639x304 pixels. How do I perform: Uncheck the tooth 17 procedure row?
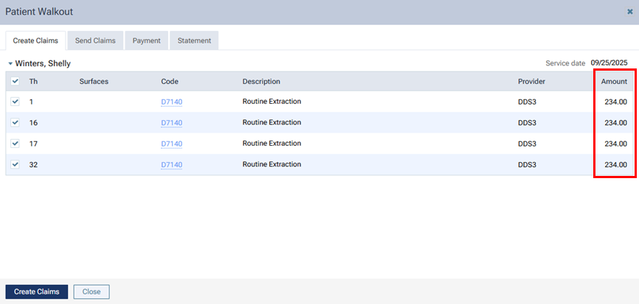15,144
